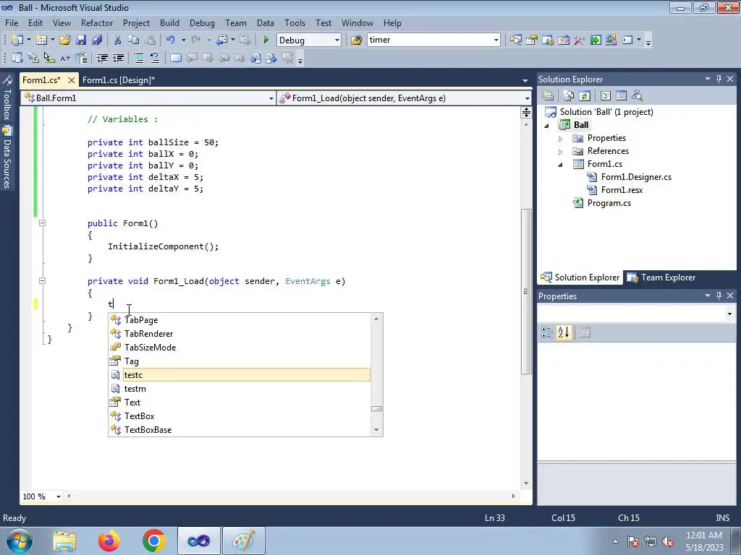Viewport: 741px width, 555px height.
Task: Open Solution Explorer from the toolbar icon
Action: coord(515,40)
